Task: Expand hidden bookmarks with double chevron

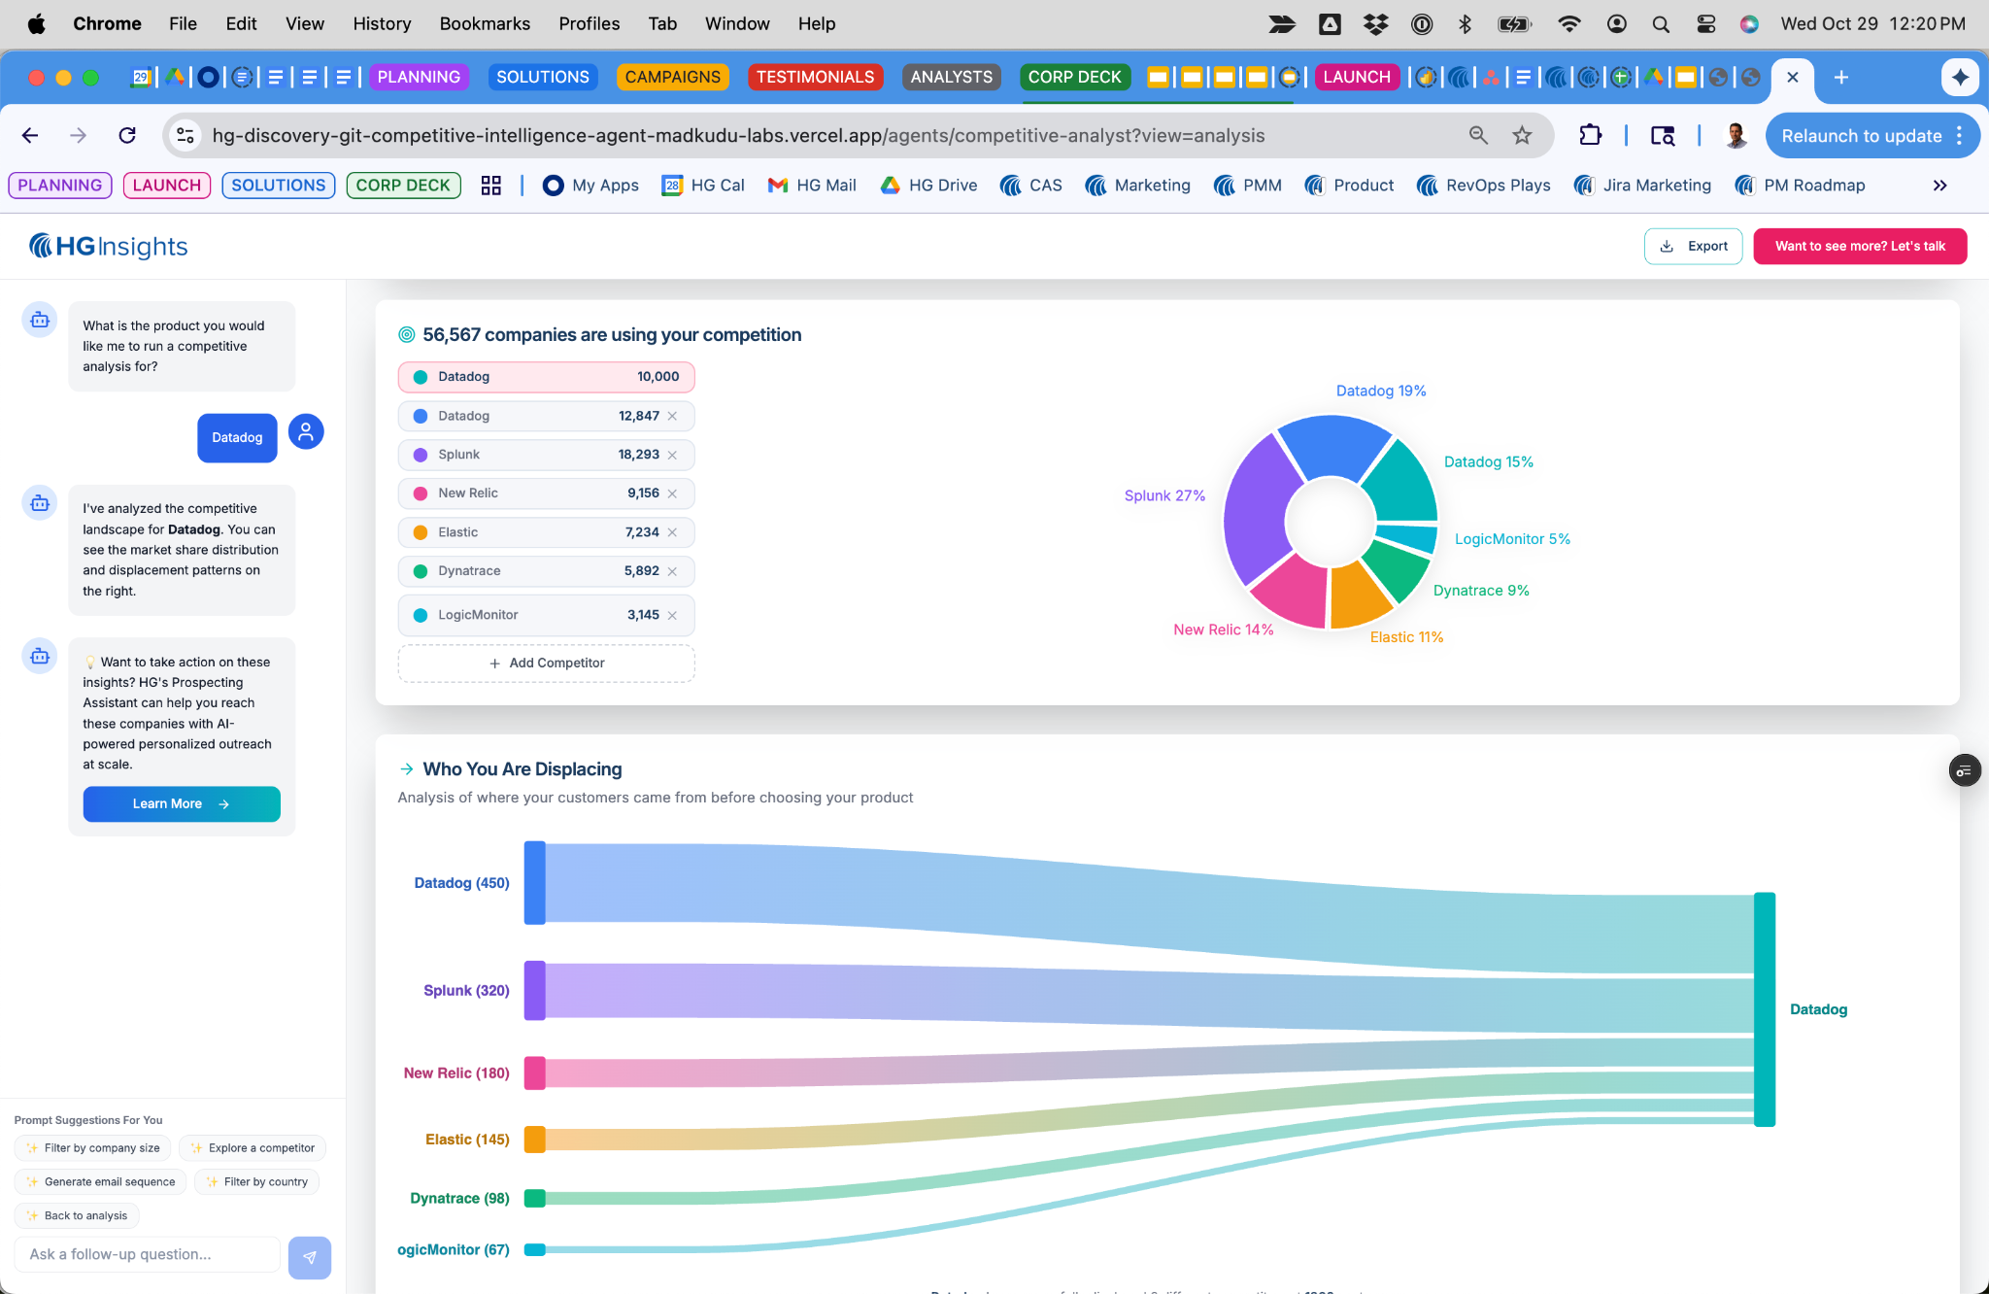Action: click(x=1939, y=186)
